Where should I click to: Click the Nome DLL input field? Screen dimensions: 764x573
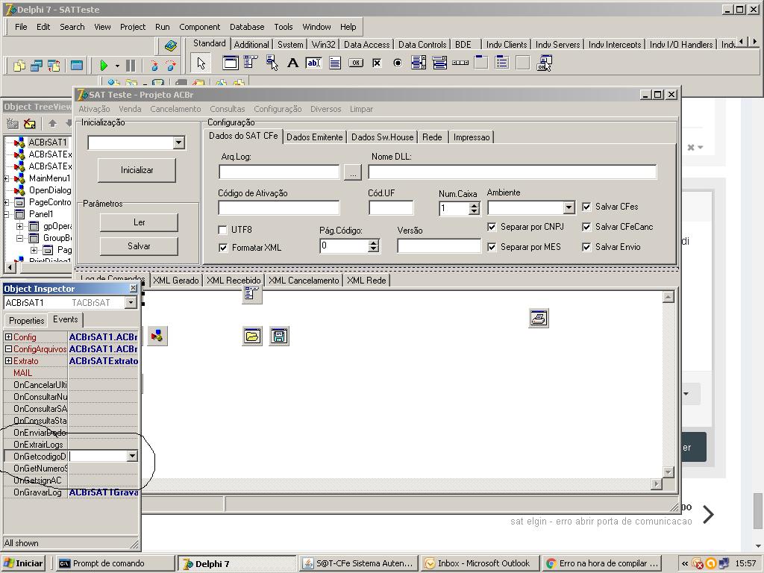[x=512, y=172]
